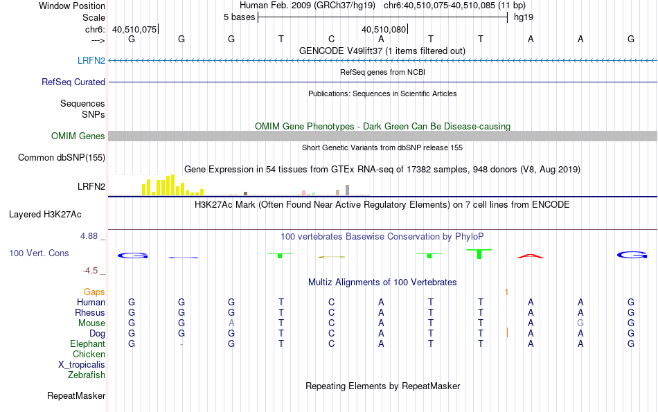The height and width of the screenshot is (412, 658).
Task: Click the dash gap in Elephant row
Action: pos(181,344)
